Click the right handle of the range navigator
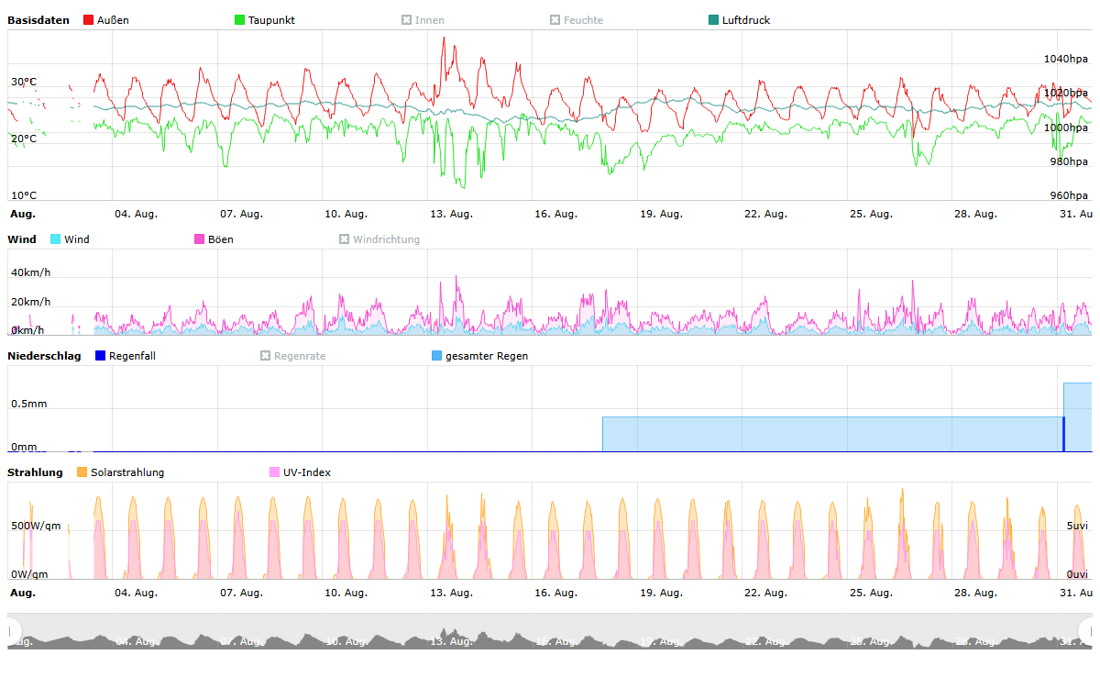The width and height of the screenshot is (1100, 688). pos(1087,630)
